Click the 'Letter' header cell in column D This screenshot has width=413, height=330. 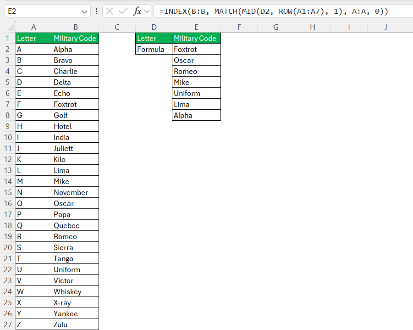click(154, 38)
